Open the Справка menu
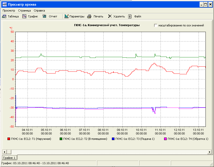This screenshot has height=167, width=214. pos(39,11)
